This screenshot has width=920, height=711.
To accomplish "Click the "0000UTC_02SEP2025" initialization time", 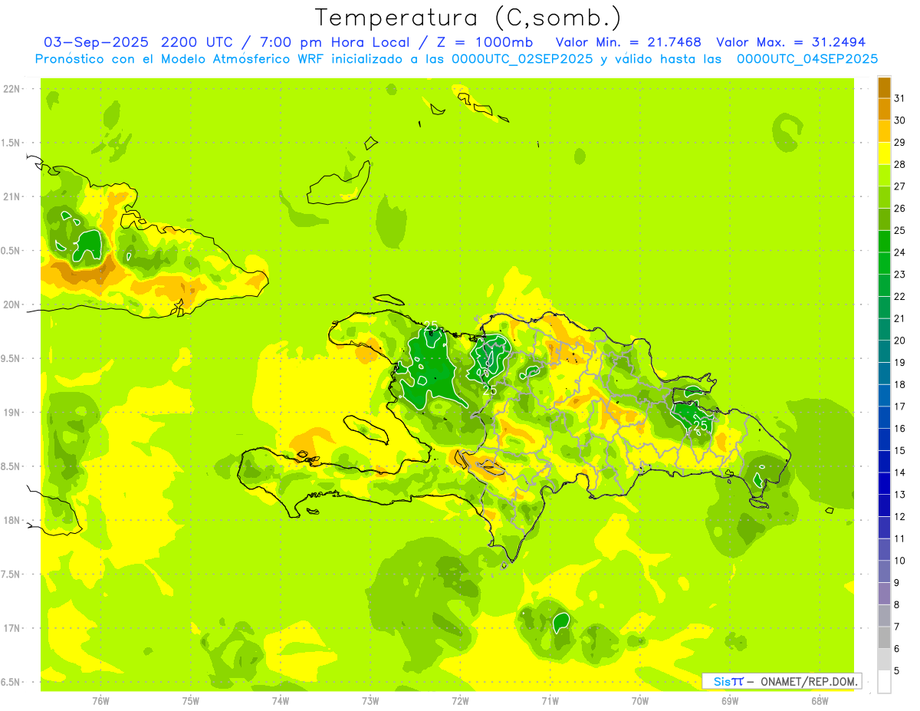I will tap(522, 59).
